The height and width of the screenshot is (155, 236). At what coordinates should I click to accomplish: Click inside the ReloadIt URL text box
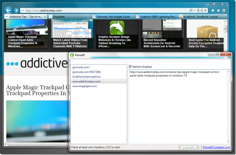pyautogui.click(x=178, y=107)
